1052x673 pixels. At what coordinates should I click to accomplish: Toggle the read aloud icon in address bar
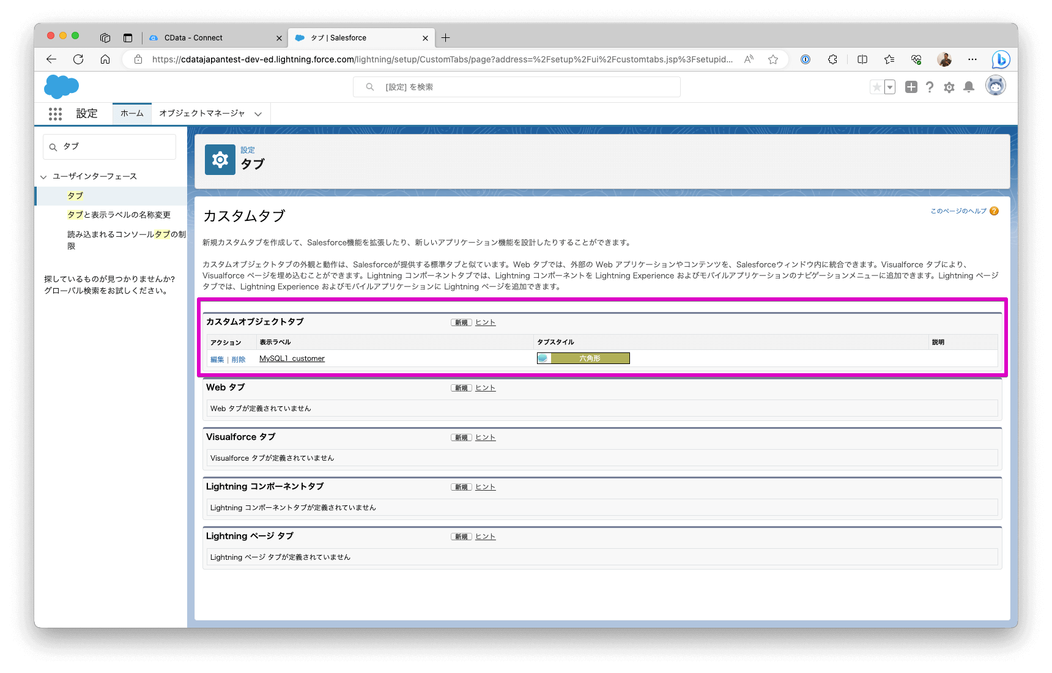pyautogui.click(x=749, y=59)
